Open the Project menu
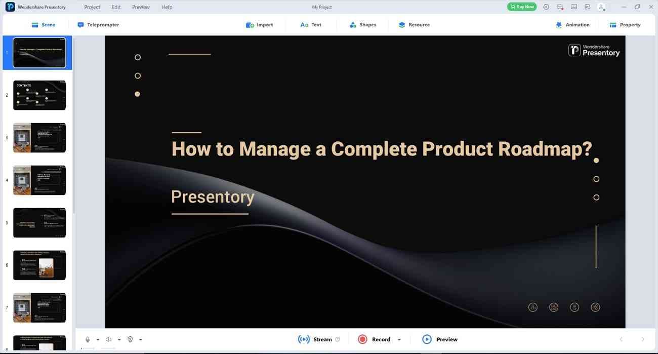Viewport: 658px width, 354px height. point(92,7)
